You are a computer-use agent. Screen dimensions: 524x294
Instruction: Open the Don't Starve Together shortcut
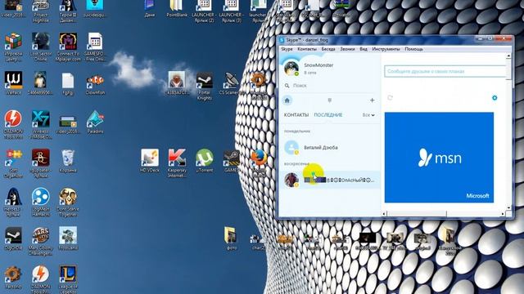68,202
